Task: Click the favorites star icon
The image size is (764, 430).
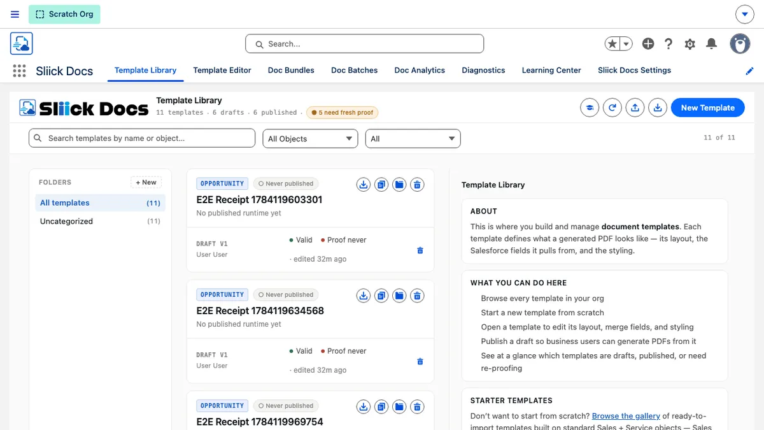Action: click(x=612, y=44)
